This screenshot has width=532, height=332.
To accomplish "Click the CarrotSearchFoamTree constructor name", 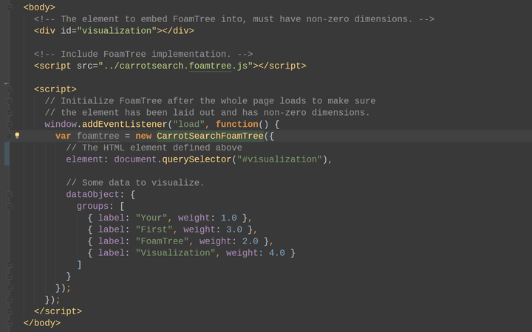I will coord(210,136).
